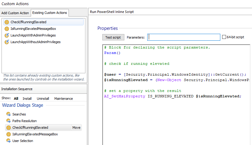Viewport: 252px width, 145px height.
Task: Select the Wizard Dialogs Stage heading
Action: 23,105
